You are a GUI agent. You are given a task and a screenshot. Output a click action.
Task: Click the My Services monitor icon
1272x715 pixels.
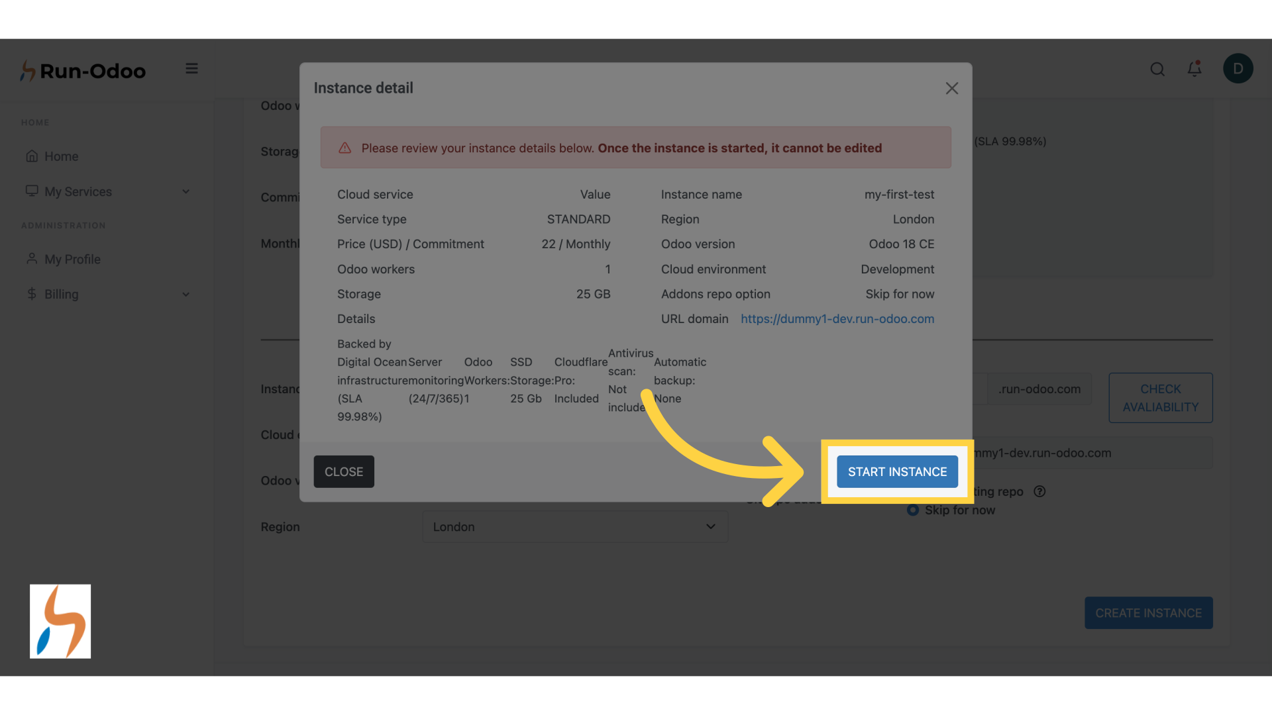[x=32, y=191]
